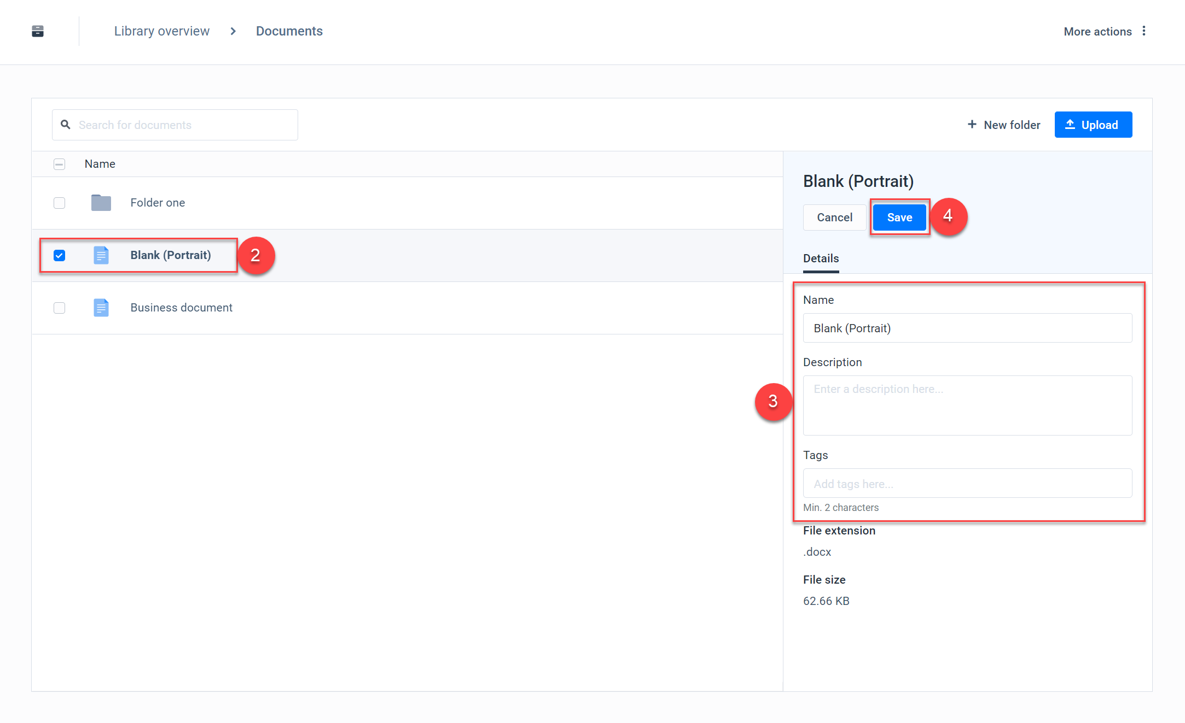
Task: Switch to the Details tab
Action: [x=821, y=258]
